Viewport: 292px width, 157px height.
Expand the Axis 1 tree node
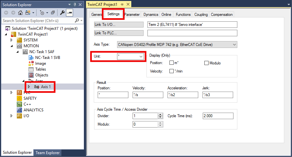[x=29, y=87]
